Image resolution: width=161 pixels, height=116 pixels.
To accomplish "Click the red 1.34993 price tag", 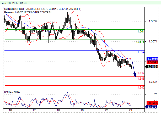I will point(152,62).
